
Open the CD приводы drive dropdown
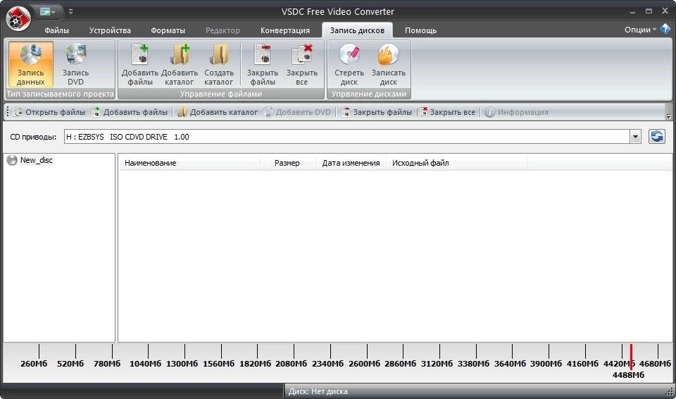(x=635, y=137)
